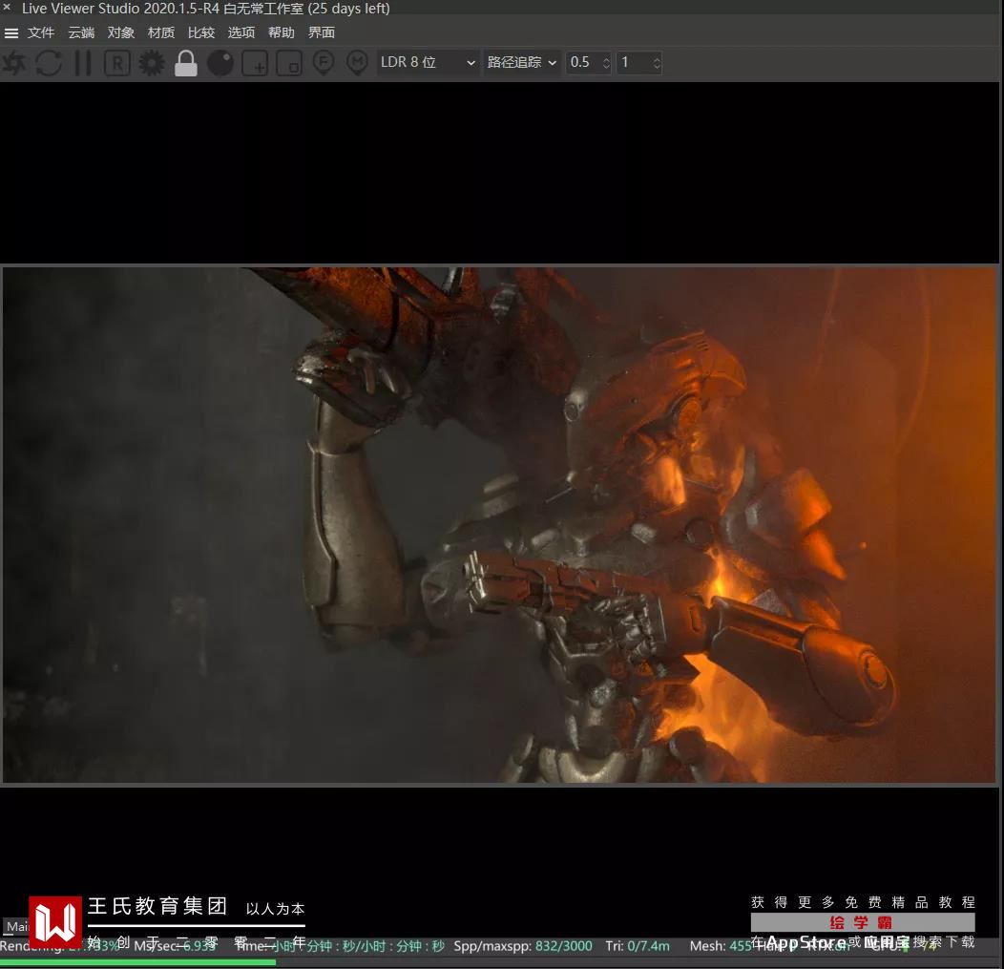
Task: Pause the render with the pause icon
Action: pos(83,63)
